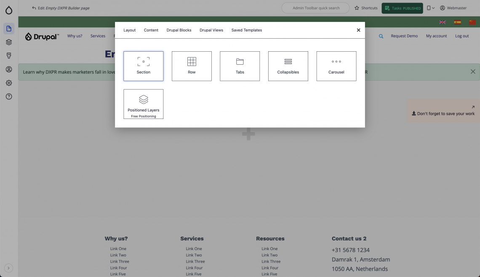This screenshot has width=480, height=277.
Task: Click the Drupal logo
Action: (42, 37)
